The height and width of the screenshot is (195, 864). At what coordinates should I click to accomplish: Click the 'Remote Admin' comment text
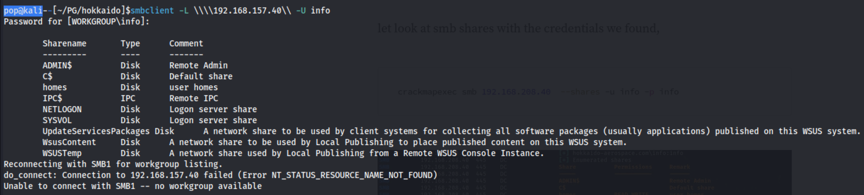click(x=198, y=65)
